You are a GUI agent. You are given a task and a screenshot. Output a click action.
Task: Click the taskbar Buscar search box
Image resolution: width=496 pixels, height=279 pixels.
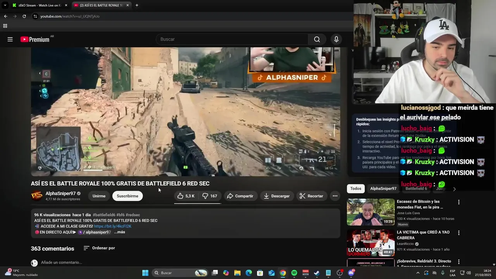coord(180,273)
